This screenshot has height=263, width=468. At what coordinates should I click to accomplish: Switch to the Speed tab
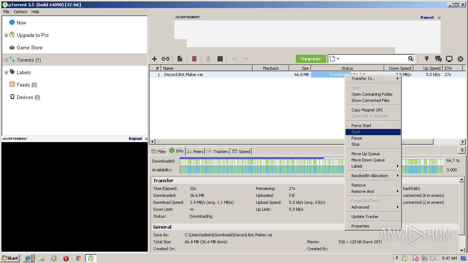tap(241, 151)
